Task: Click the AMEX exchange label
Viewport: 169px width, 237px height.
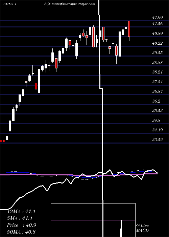Action: coord(8,4)
